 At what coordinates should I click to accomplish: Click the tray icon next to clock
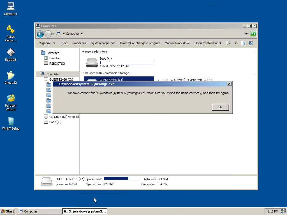283,211
